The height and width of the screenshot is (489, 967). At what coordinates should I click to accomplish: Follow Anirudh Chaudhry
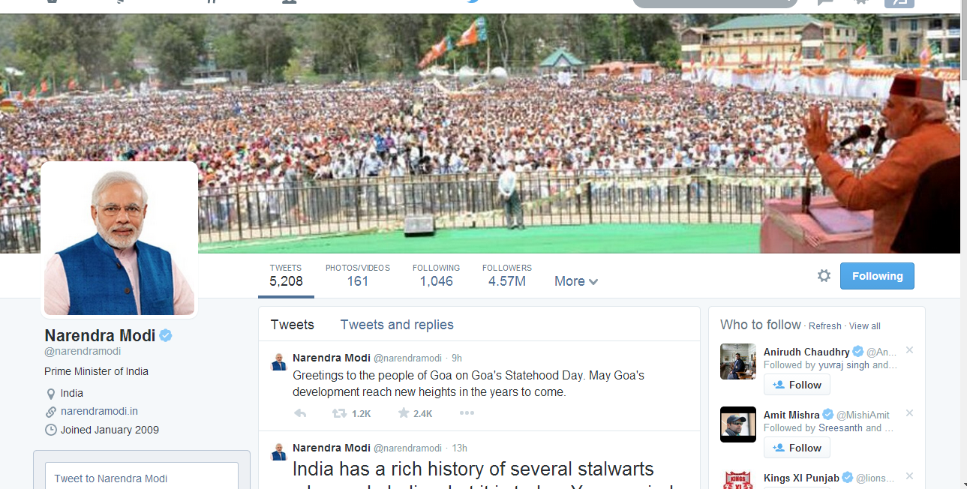(x=797, y=385)
